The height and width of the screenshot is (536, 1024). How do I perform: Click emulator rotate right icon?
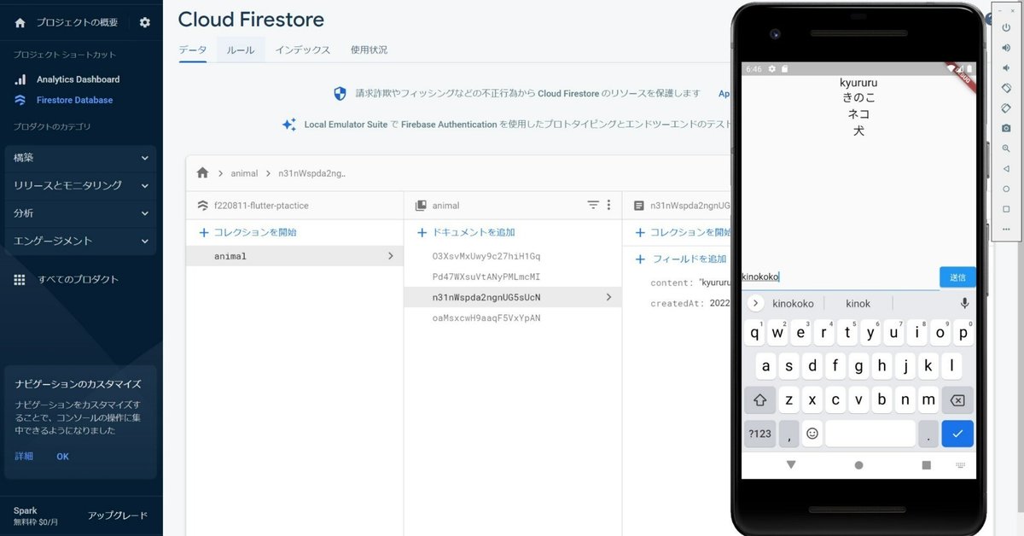point(1006,108)
